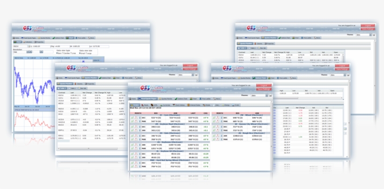Viewport: 384px width, 189px height.
Task: Open News tab in Fixed Quote Pages window
Action: point(217,99)
